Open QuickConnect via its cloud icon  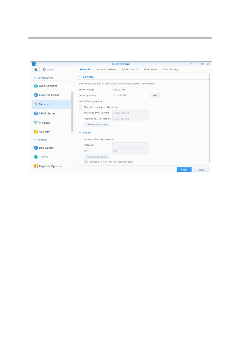36,86
